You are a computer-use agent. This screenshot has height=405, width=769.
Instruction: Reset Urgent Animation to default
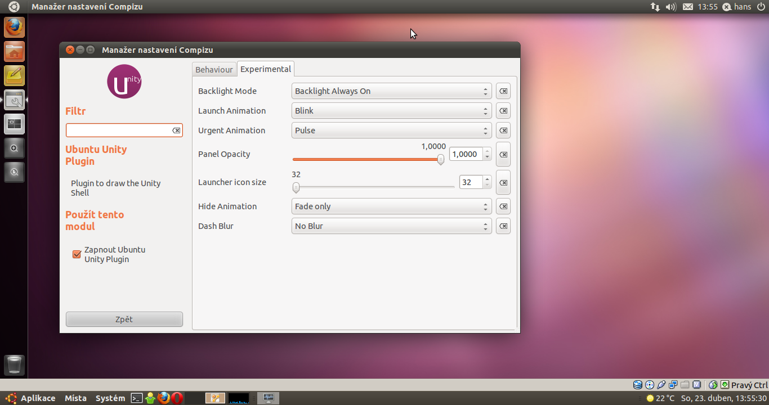(x=503, y=130)
